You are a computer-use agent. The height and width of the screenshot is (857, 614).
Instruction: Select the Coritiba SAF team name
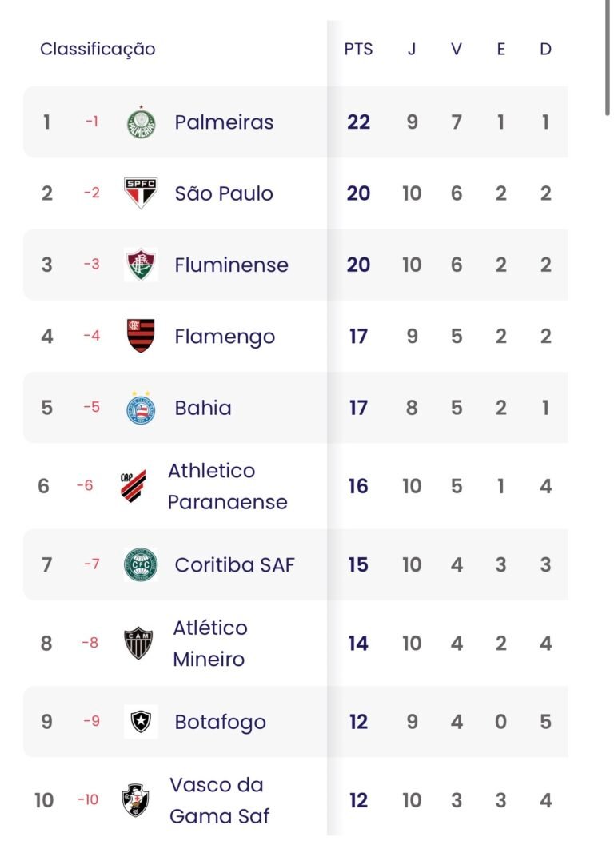pos(234,565)
